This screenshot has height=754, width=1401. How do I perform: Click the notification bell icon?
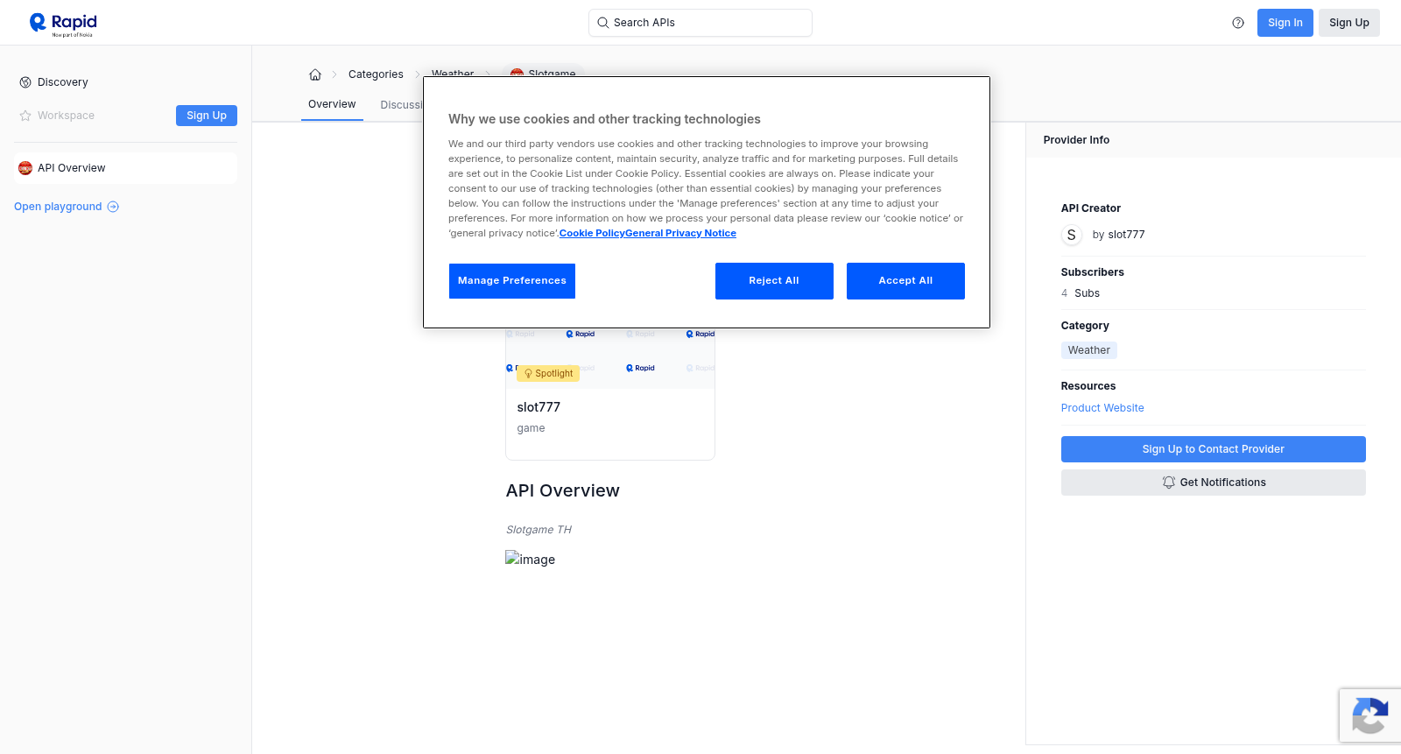coord(1169,483)
